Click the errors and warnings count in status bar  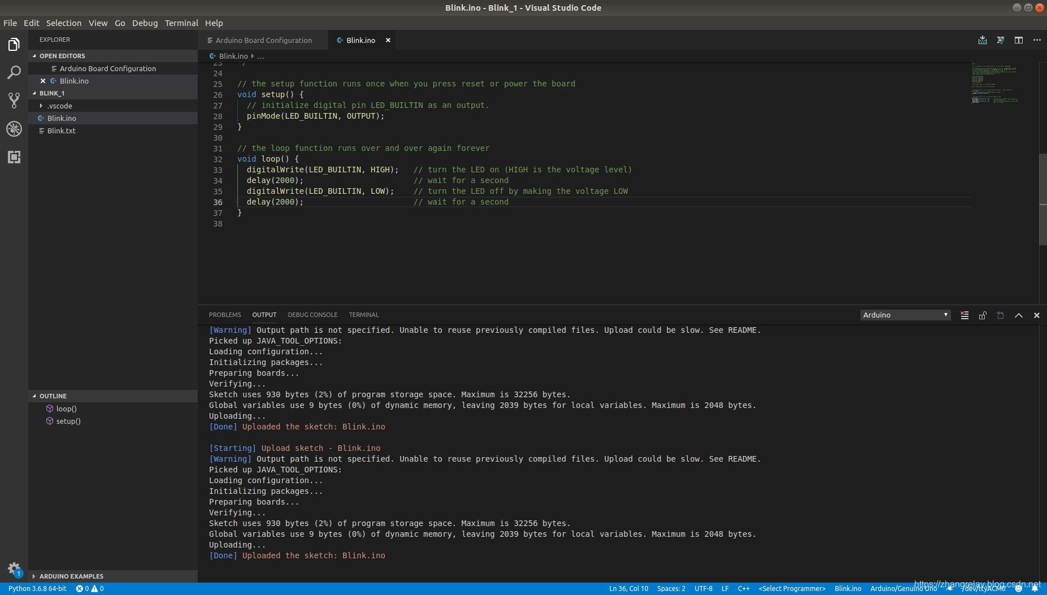click(90, 589)
